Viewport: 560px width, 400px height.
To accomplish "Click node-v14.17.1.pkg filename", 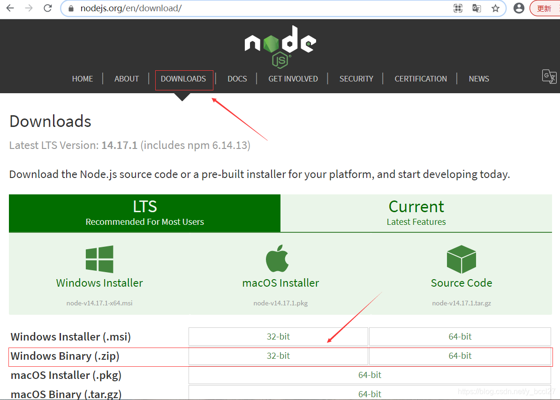I will pyautogui.click(x=281, y=303).
